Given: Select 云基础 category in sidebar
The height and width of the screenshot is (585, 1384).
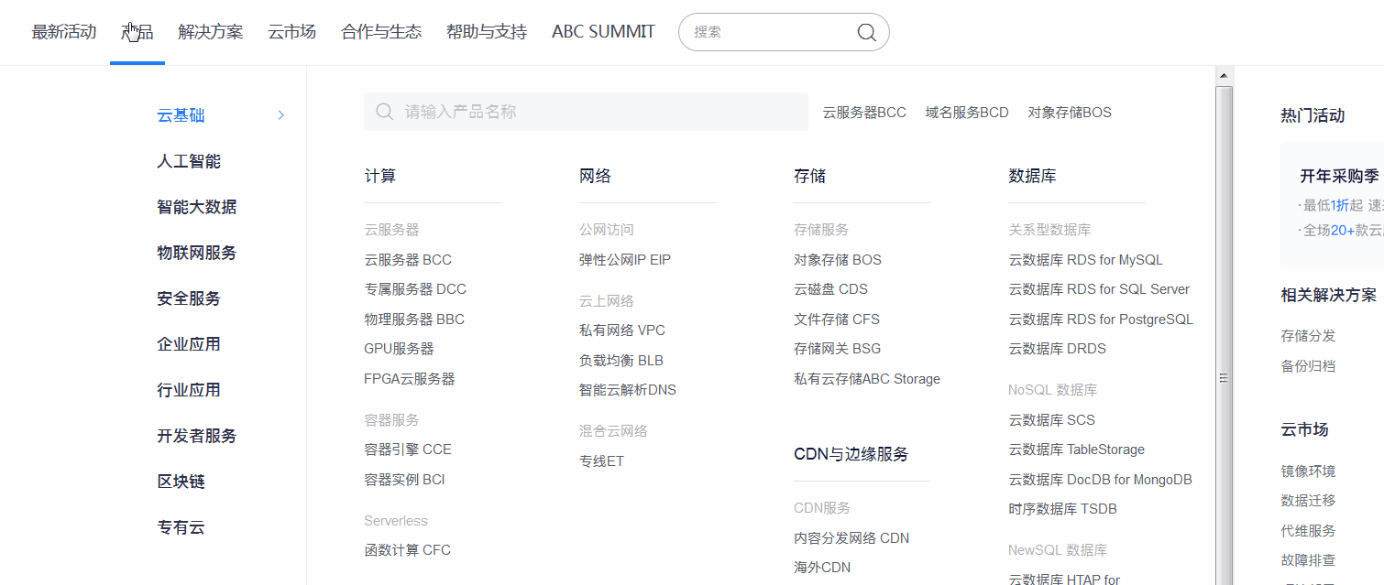Looking at the screenshot, I should [x=181, y=115].
